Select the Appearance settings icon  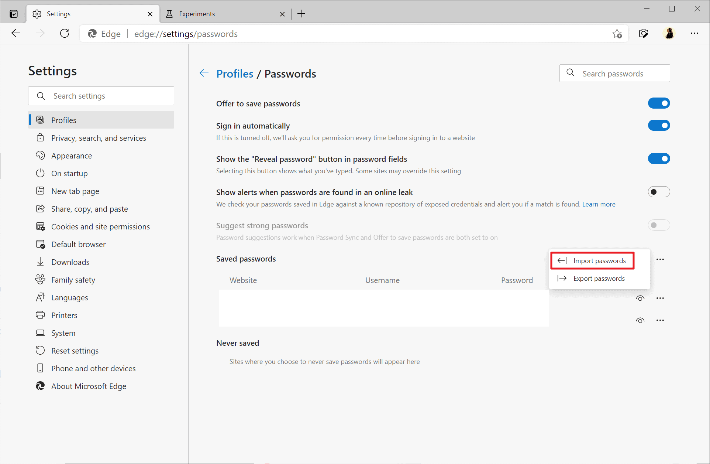[x=41, y=155]
